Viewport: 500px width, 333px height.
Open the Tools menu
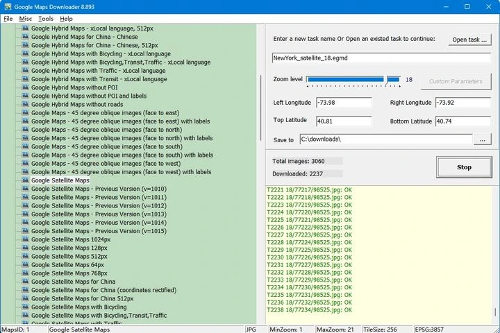pyautogui.click(x=46, y=19)
